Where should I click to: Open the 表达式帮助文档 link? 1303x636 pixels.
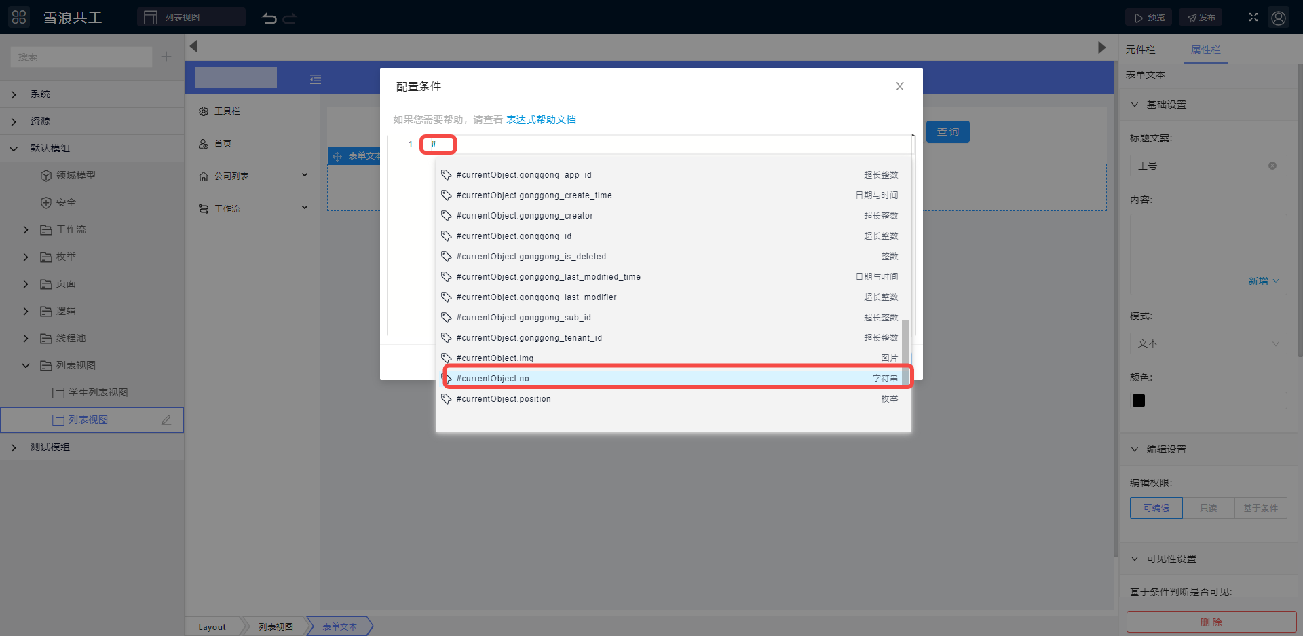pos(541,119)
